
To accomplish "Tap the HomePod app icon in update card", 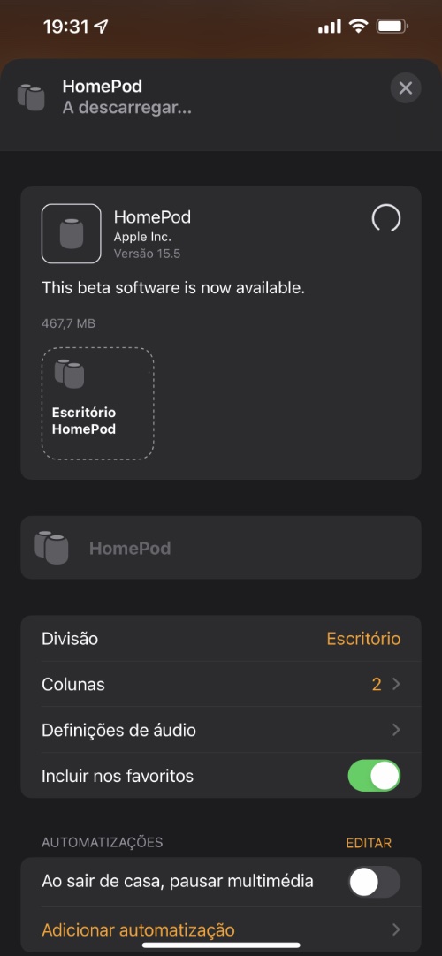I will (x=72, y=233).
